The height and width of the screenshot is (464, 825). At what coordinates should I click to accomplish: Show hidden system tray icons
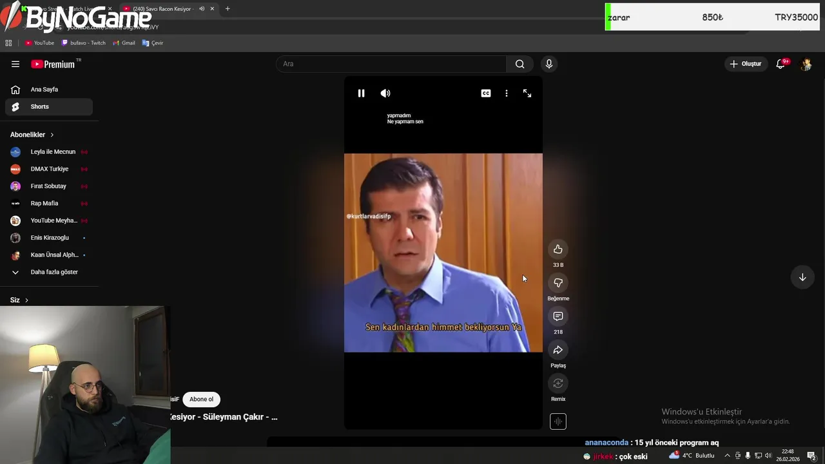(x=728, y=456)
